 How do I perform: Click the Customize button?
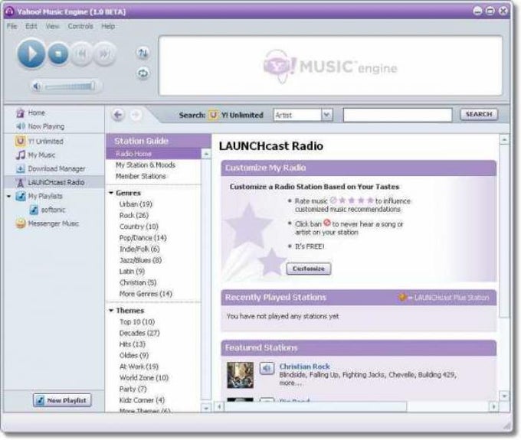[309, 269]
